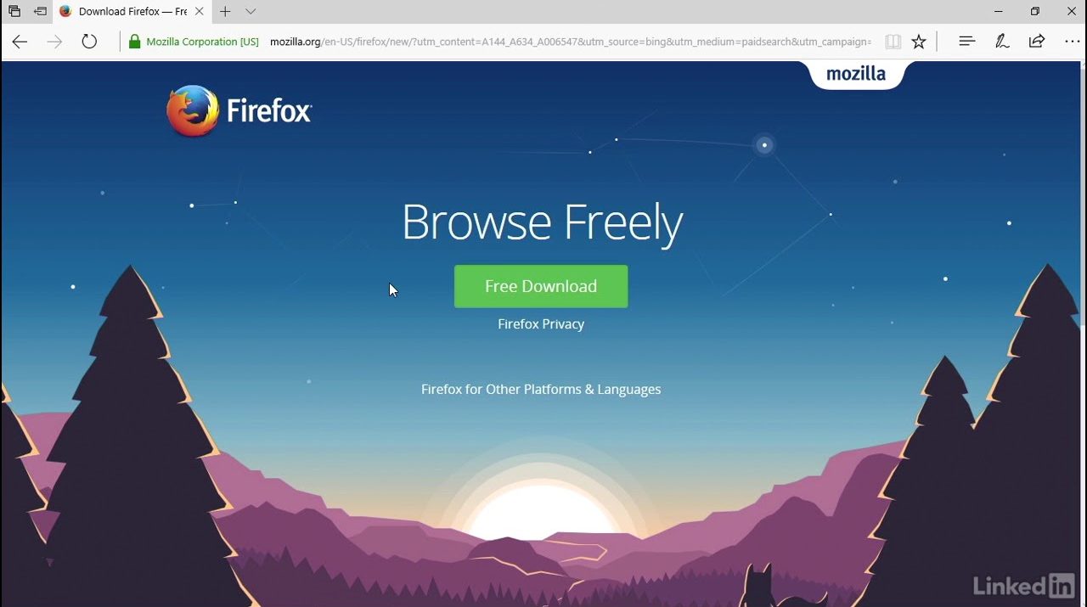Click the forward navigation arrow

pyautogui.click(x=54, y=42)
